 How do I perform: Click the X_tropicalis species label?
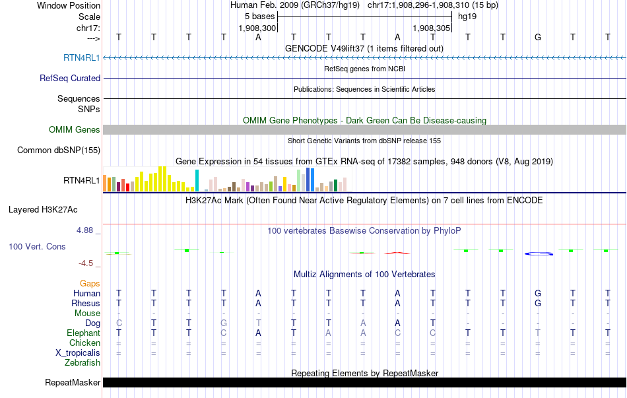click(79, 353)
